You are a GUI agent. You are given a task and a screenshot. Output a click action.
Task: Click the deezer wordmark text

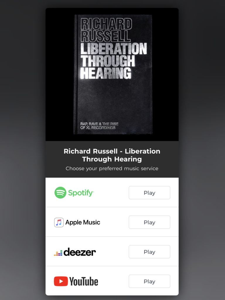tap(80, 252)
